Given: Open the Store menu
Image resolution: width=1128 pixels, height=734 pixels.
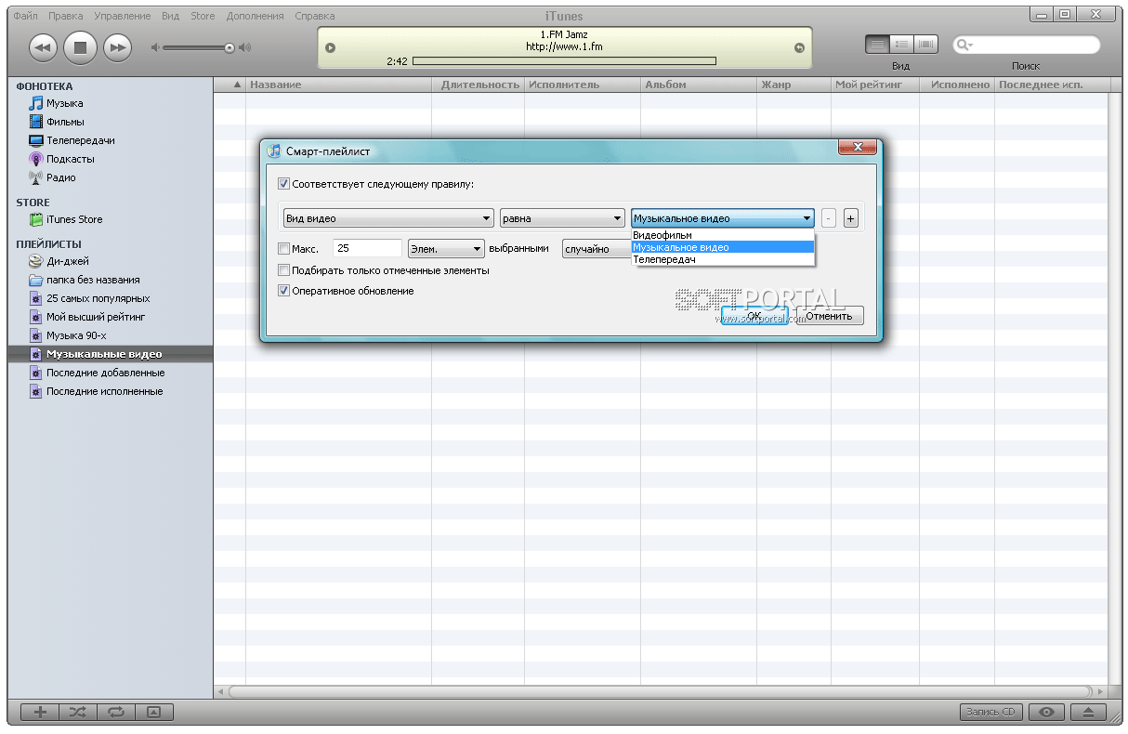Looking at the screenshot, I should pyautogui.click(x=203, y=16).
